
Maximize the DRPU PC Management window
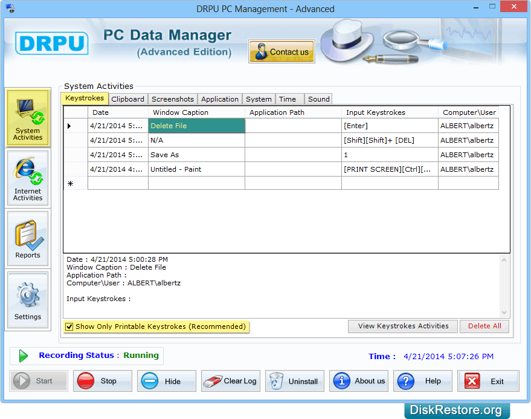click(492, 7)
